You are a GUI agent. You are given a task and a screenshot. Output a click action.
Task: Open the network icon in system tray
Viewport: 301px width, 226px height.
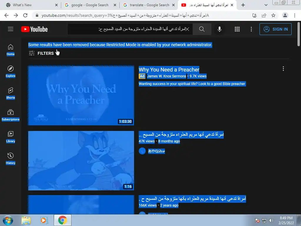(x=264, y=220)
